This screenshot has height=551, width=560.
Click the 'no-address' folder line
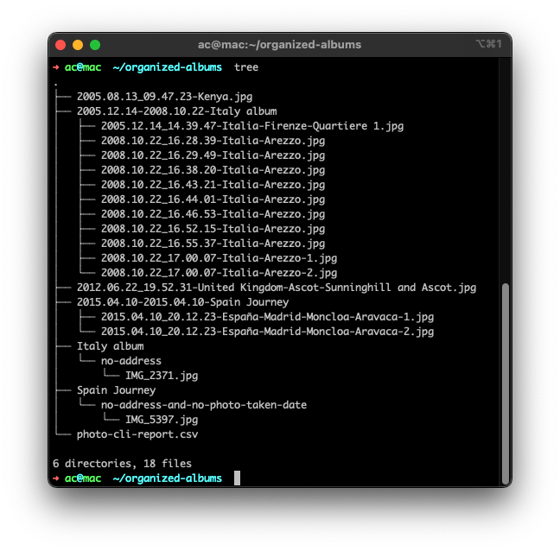pyautogui.click(x=131, y=361)
